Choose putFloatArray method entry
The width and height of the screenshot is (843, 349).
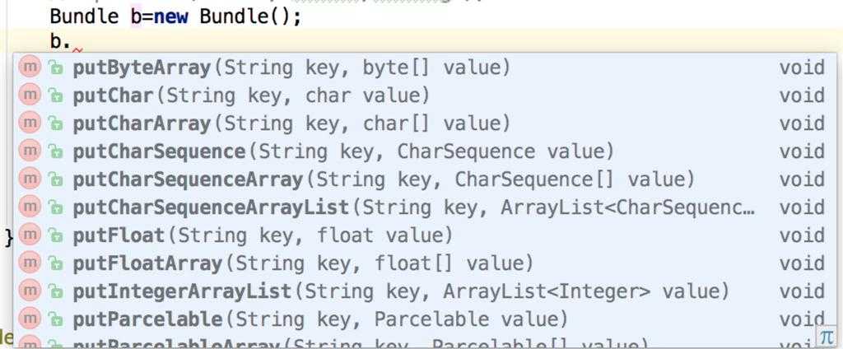click(421, 263)
